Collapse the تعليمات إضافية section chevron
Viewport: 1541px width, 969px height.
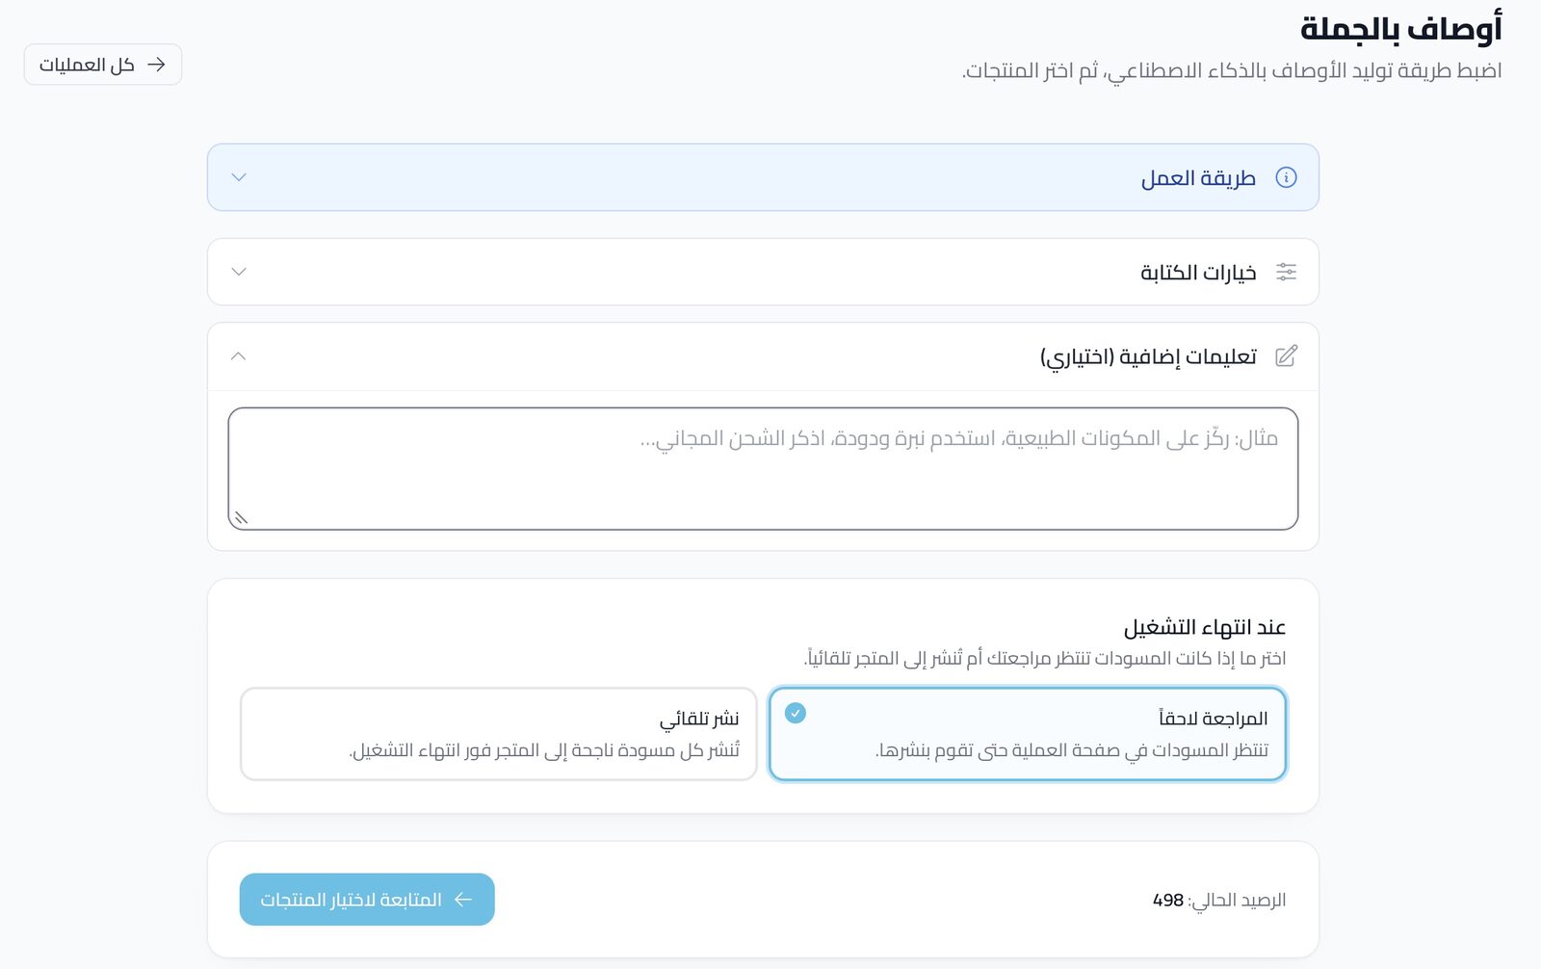coord(239,356)
